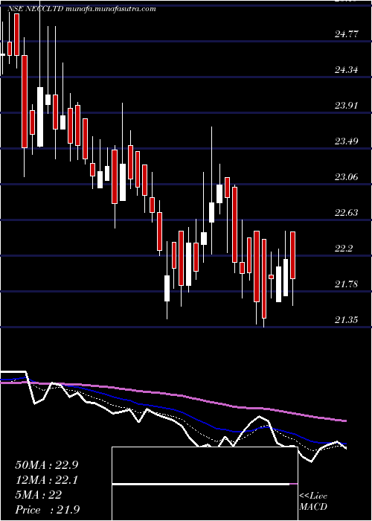This screenshot has width=372, height=521.
Task: Click the 21.35 price axis label
Action: coord(347,319)
